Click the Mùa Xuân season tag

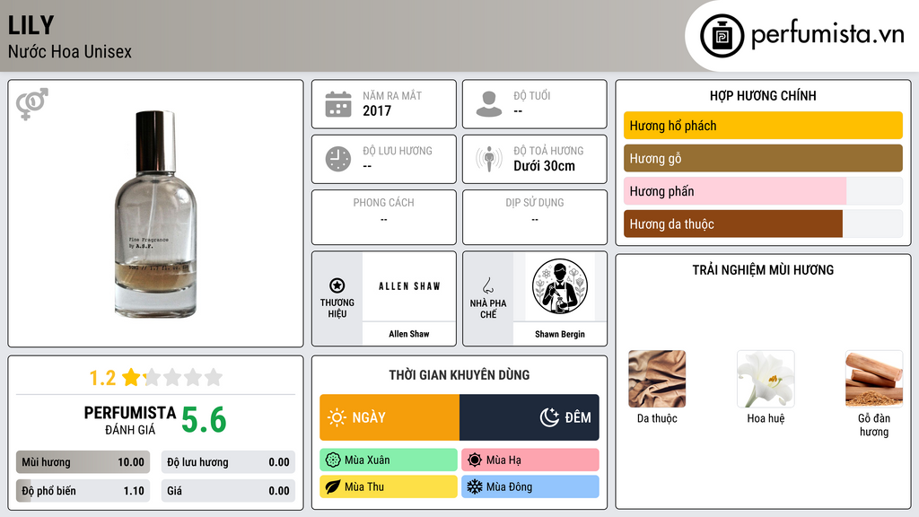[x=389, y=460]
